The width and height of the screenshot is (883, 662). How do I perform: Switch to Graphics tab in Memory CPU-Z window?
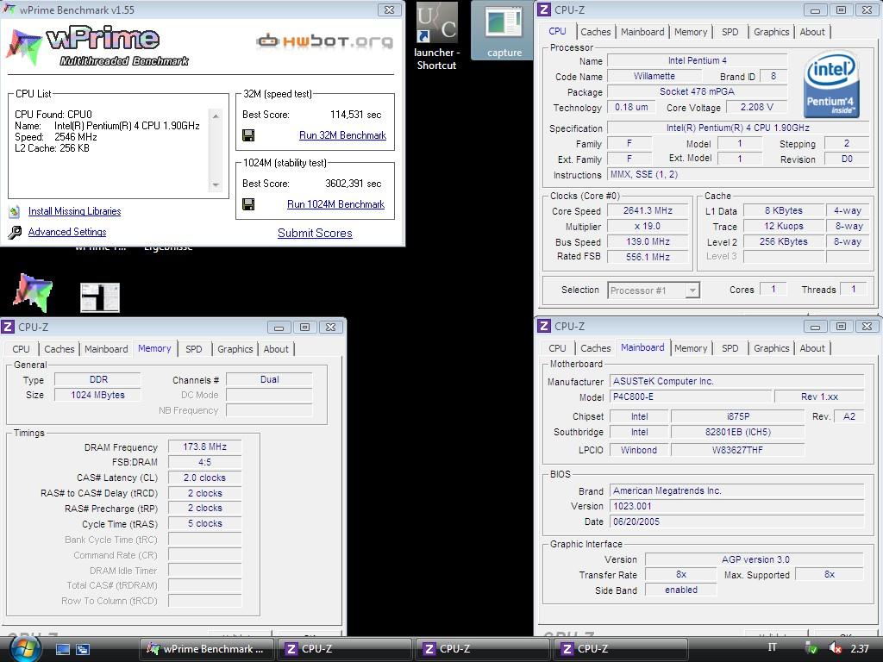tap(235, 349)
